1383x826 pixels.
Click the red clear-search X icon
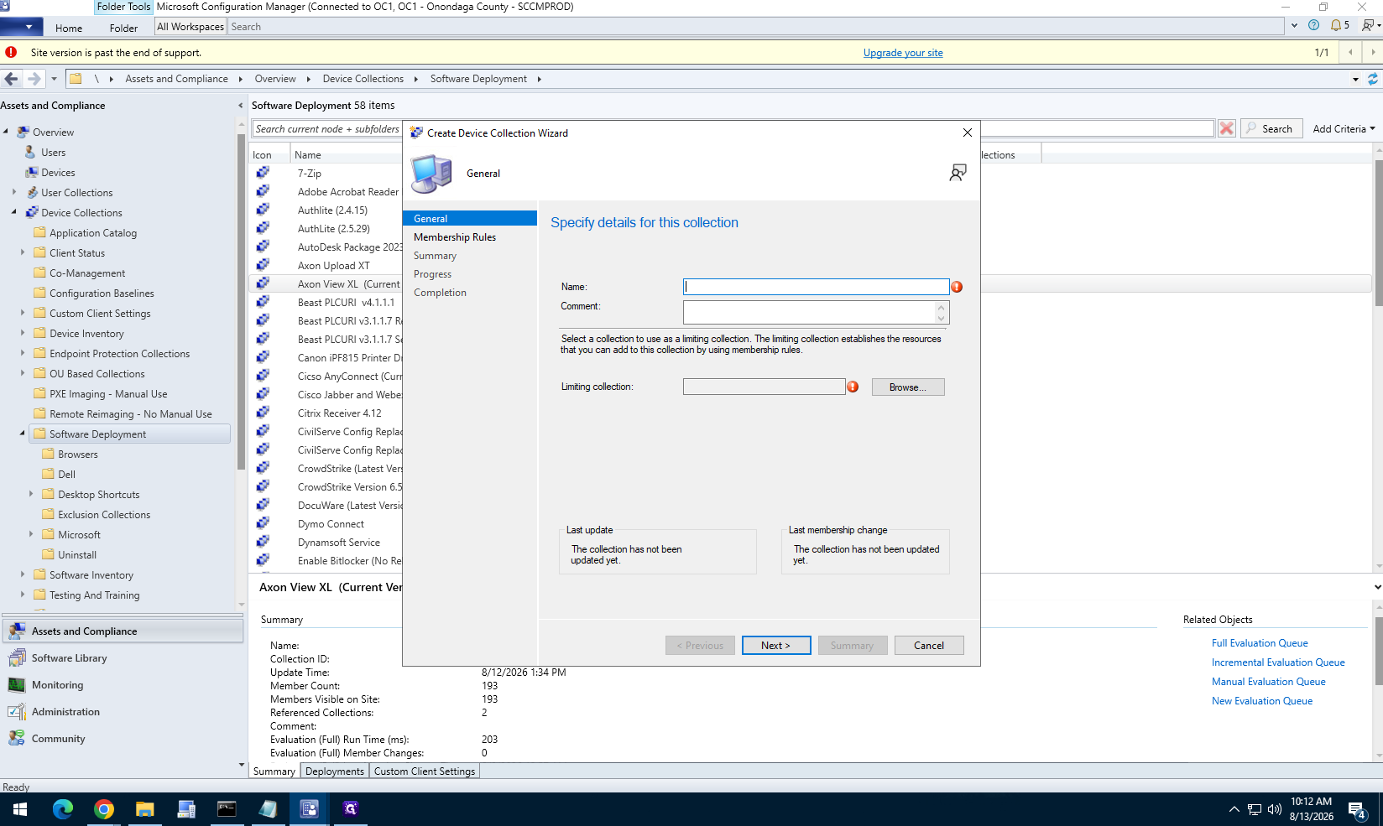1227,128
